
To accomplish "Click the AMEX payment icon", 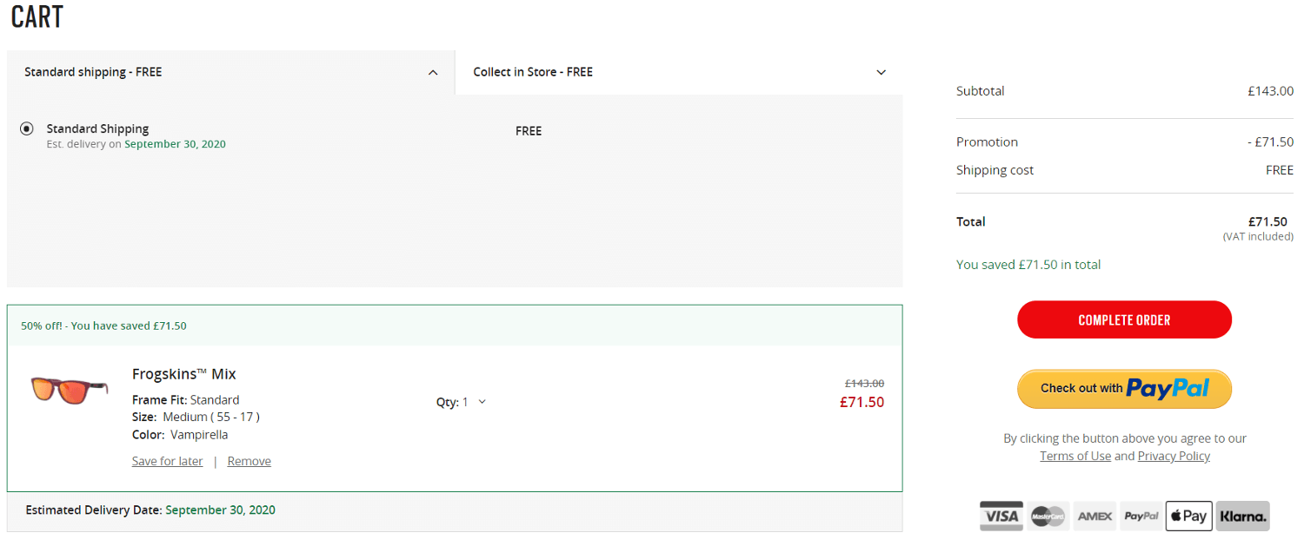I will [1094, 516].
